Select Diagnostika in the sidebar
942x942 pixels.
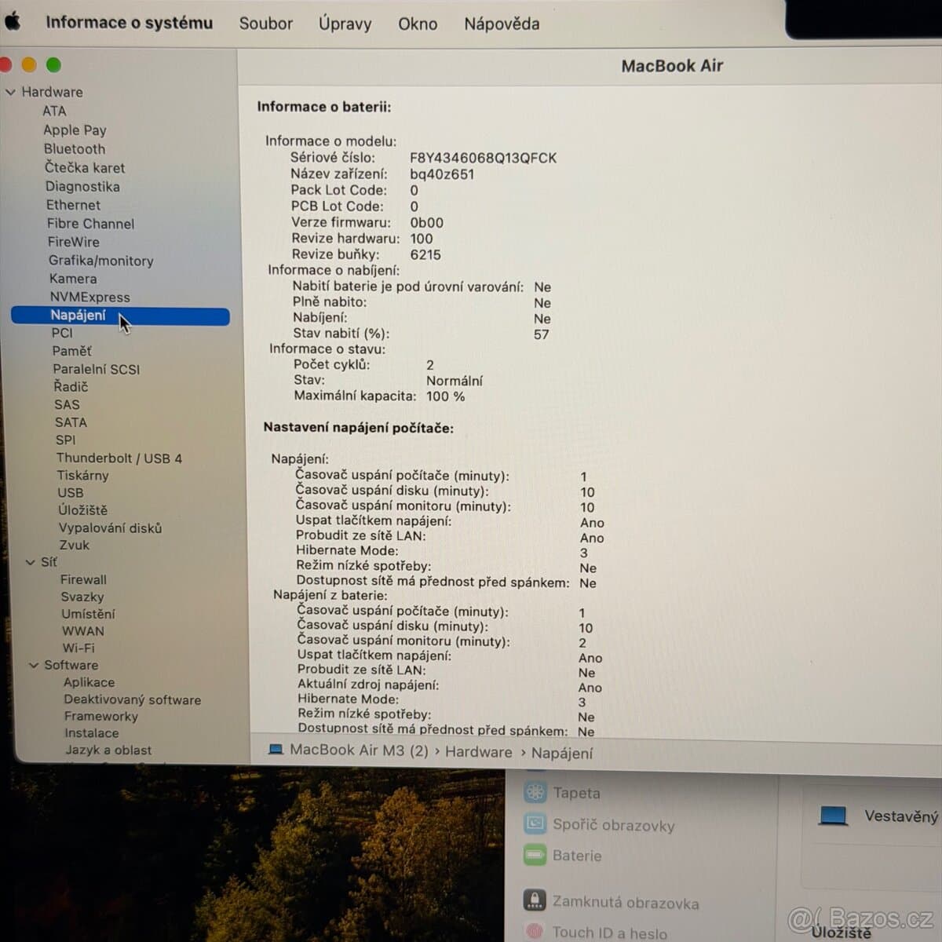82,187
